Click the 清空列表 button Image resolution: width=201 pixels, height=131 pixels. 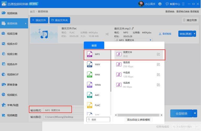(x=190, y=20)
